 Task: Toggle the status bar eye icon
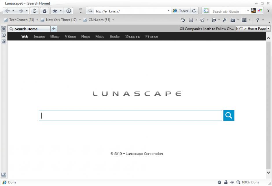[x=232, y=182]
